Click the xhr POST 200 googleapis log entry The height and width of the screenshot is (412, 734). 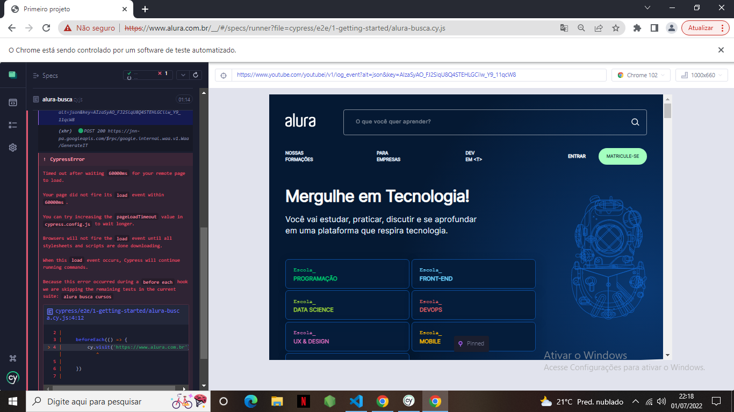click(x=115, y=138)
